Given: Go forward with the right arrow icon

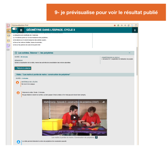Looking at the screenshot, I should [125, 25].
